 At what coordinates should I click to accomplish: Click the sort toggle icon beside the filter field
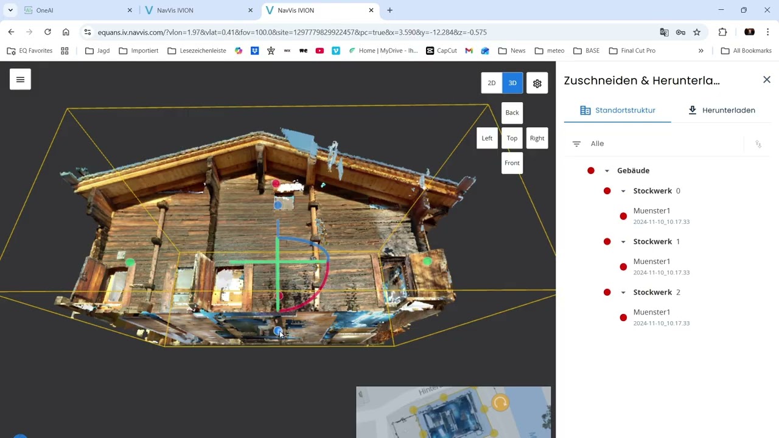click(758, 144)
